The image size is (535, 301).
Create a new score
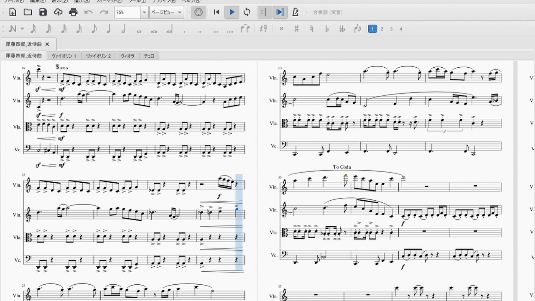(13, 12)
